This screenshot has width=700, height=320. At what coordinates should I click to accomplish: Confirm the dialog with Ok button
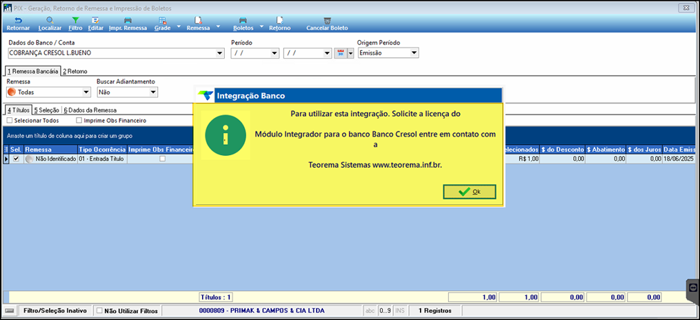[470, 192]
